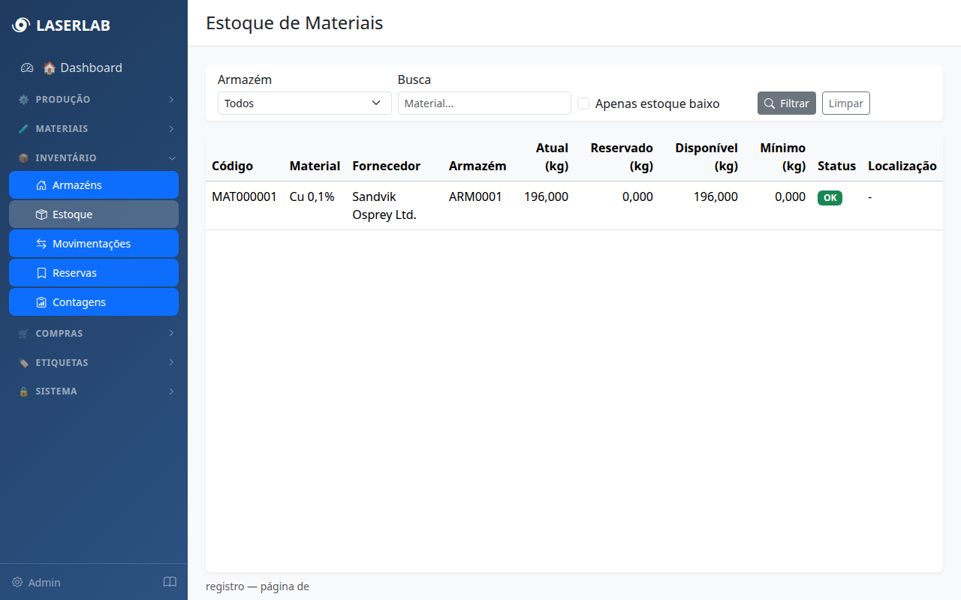Expand the Produção section
This screenshot has height=600, width=961.
point(94,99)
